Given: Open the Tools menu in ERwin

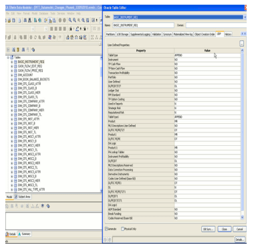Looking at the screenshot, I should [x=53, y=13].
